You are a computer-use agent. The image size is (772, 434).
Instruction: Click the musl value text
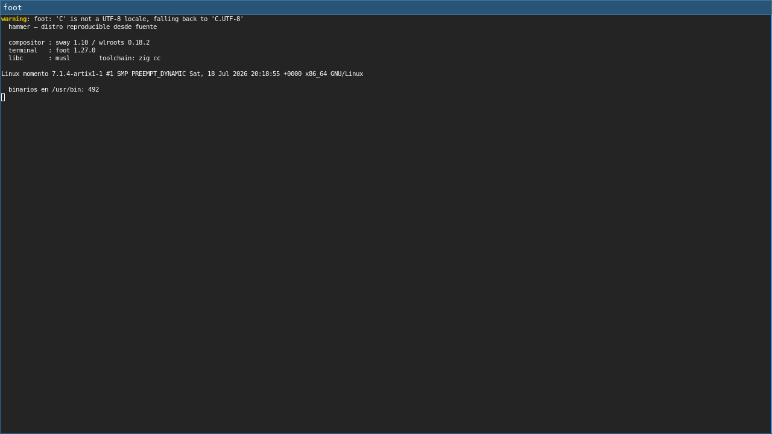tap(63, 58)
